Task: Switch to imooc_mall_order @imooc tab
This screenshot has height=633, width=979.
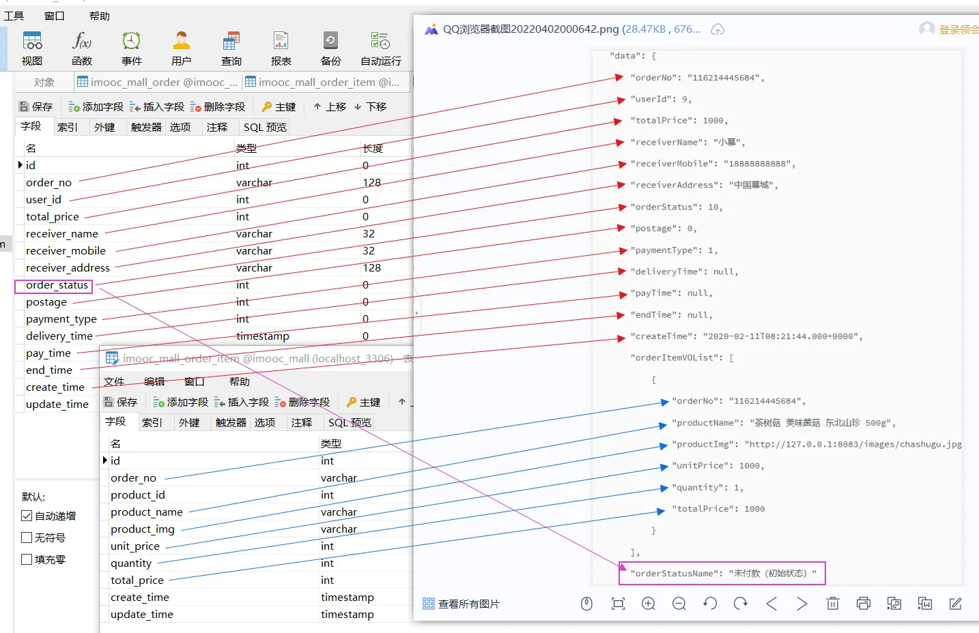Action: [x=158, y=82]
